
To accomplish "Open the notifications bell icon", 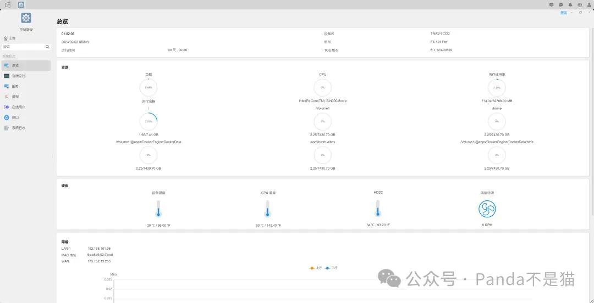I will 570,4.
